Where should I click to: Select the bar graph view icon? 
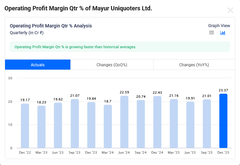pyautogui.click(x=223, y=33)
